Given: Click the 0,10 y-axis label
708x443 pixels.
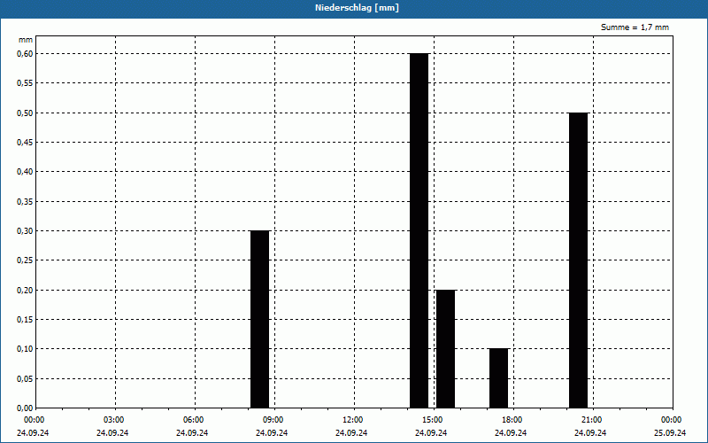Looking at the screenshot, I should [x=25, y=349].
